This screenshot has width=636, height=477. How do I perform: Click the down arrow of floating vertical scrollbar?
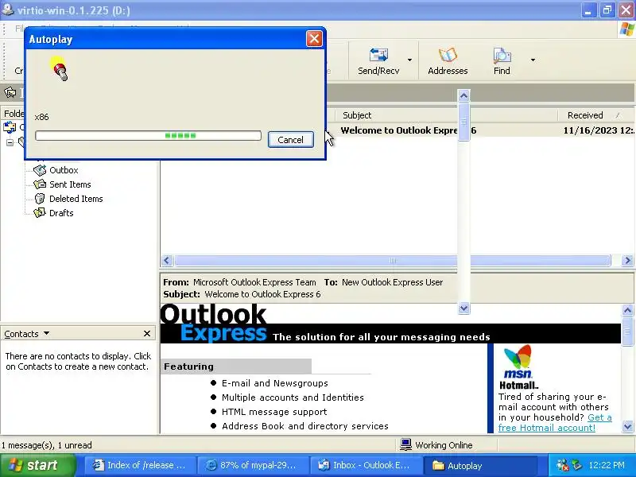(463, 308)
